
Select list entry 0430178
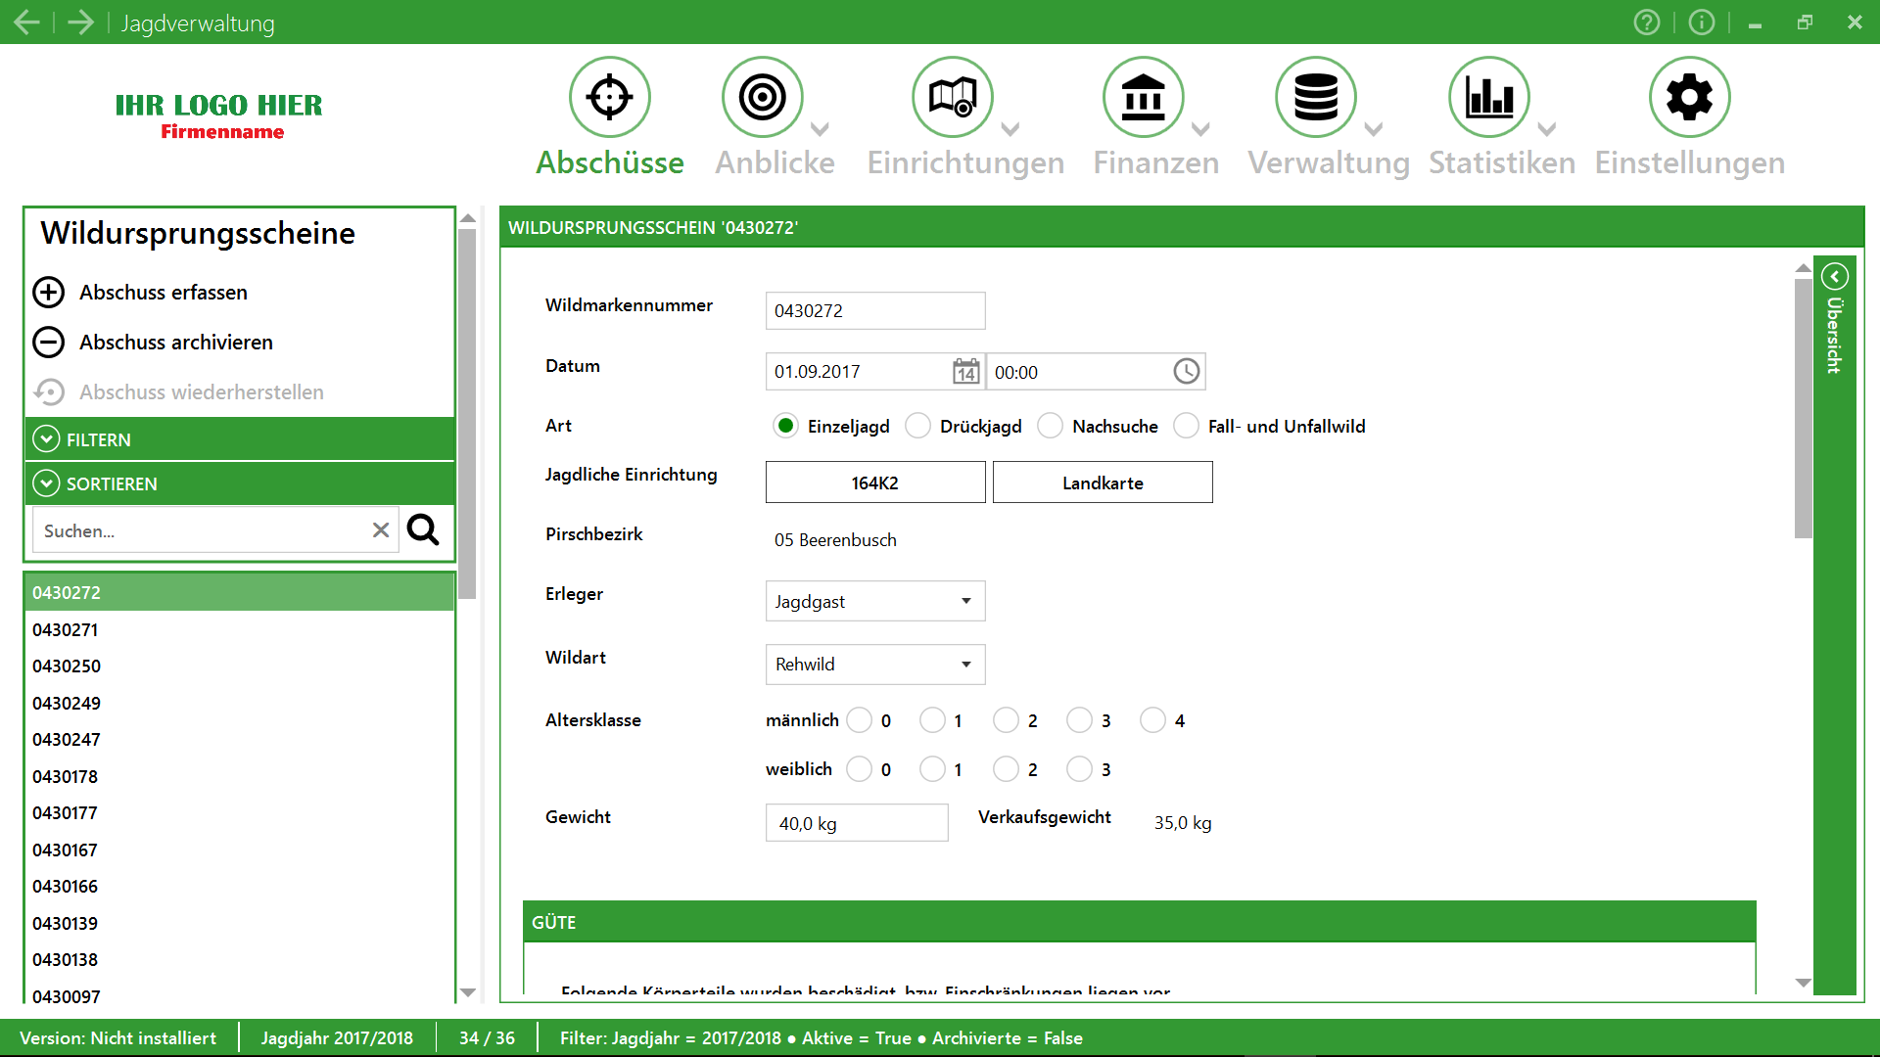tap(240, 776)
